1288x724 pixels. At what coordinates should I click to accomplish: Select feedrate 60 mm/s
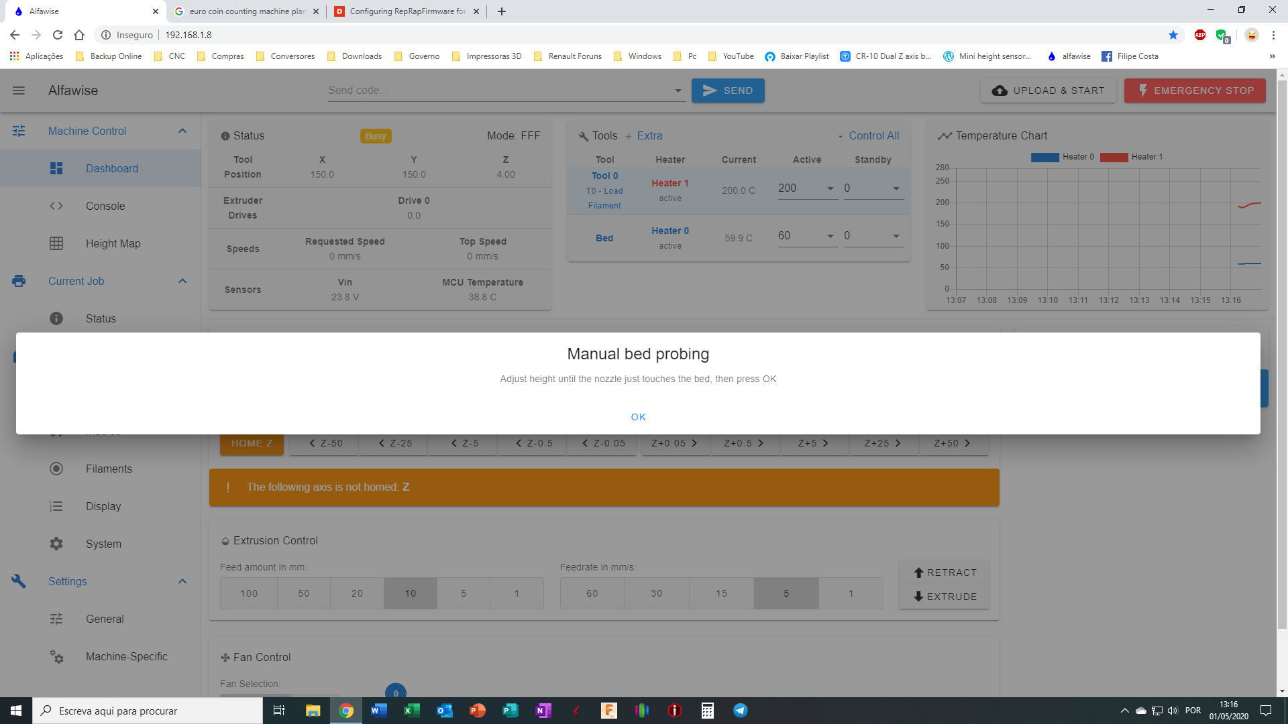point(592,593)
